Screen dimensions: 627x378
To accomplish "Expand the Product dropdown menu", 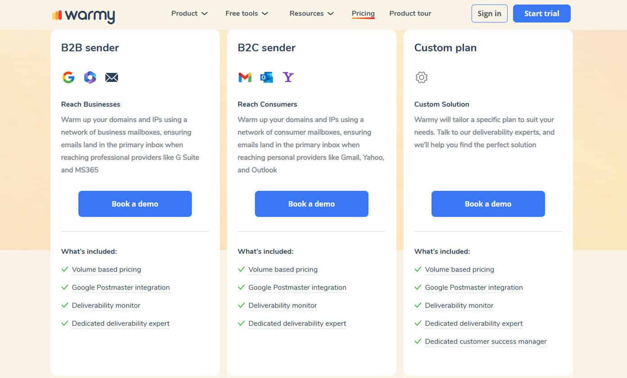I will 189,13.
